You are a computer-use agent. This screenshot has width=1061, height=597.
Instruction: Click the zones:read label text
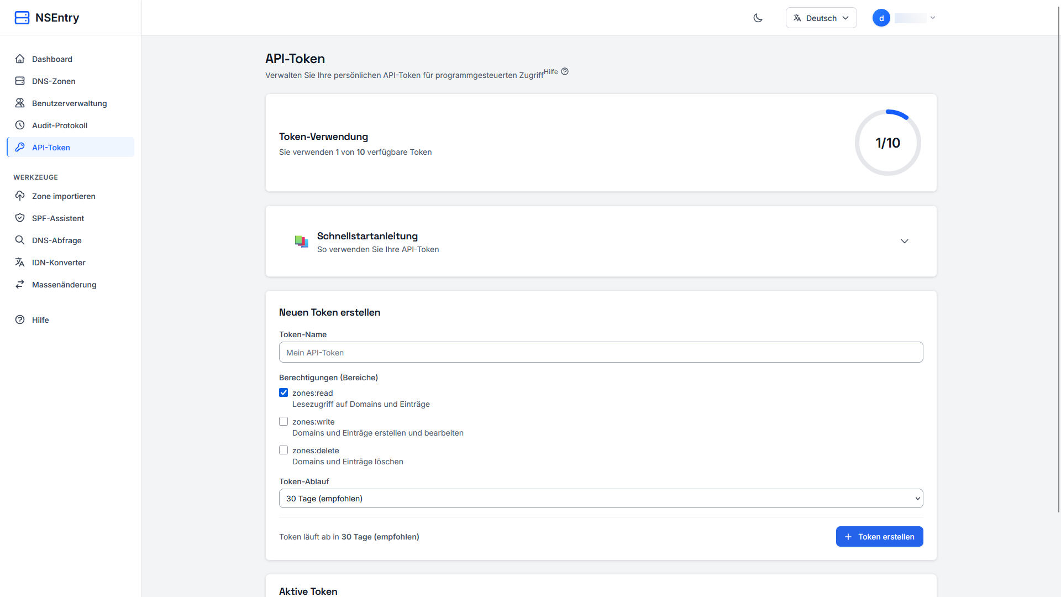point(312,393)
